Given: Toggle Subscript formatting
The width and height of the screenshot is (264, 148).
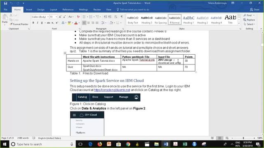Looking at the screenshot, I should (x=53, y=23).
